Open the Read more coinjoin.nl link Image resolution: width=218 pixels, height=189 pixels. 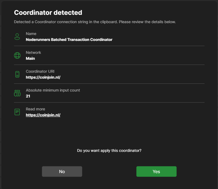43,115
